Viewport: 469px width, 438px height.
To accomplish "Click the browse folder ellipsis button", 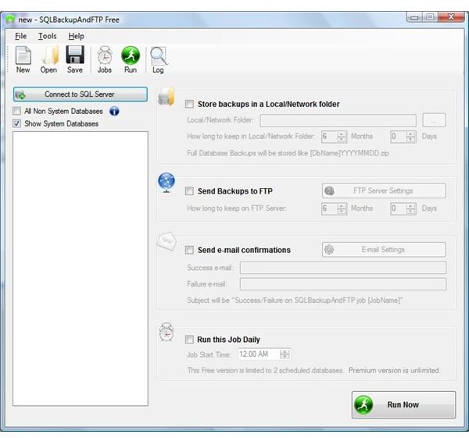I will [x=434, y=120].
